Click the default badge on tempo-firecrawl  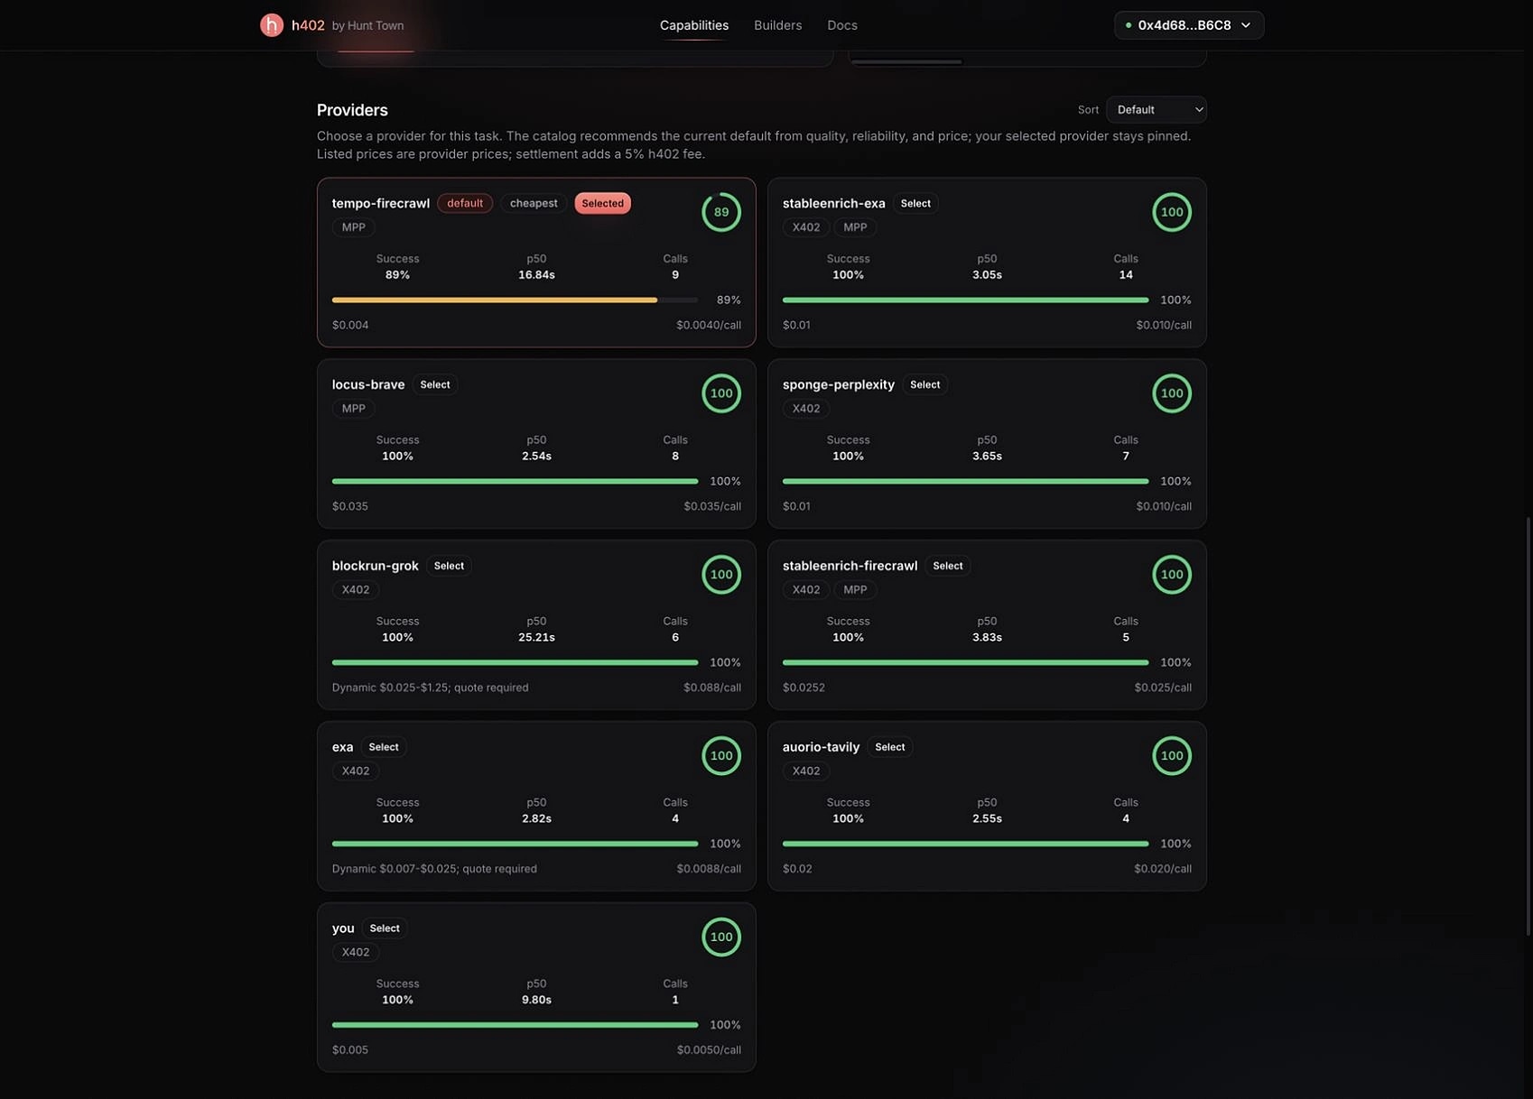pyautogui.click(x=464, y=204)
